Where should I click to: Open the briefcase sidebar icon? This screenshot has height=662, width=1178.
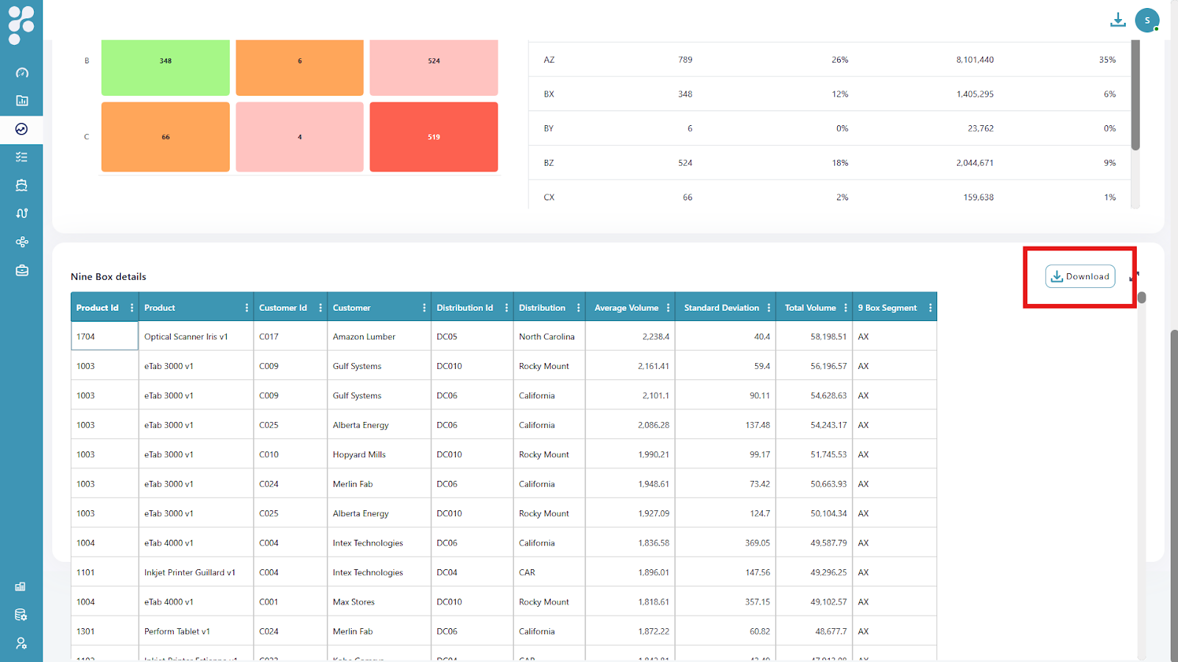21,270
